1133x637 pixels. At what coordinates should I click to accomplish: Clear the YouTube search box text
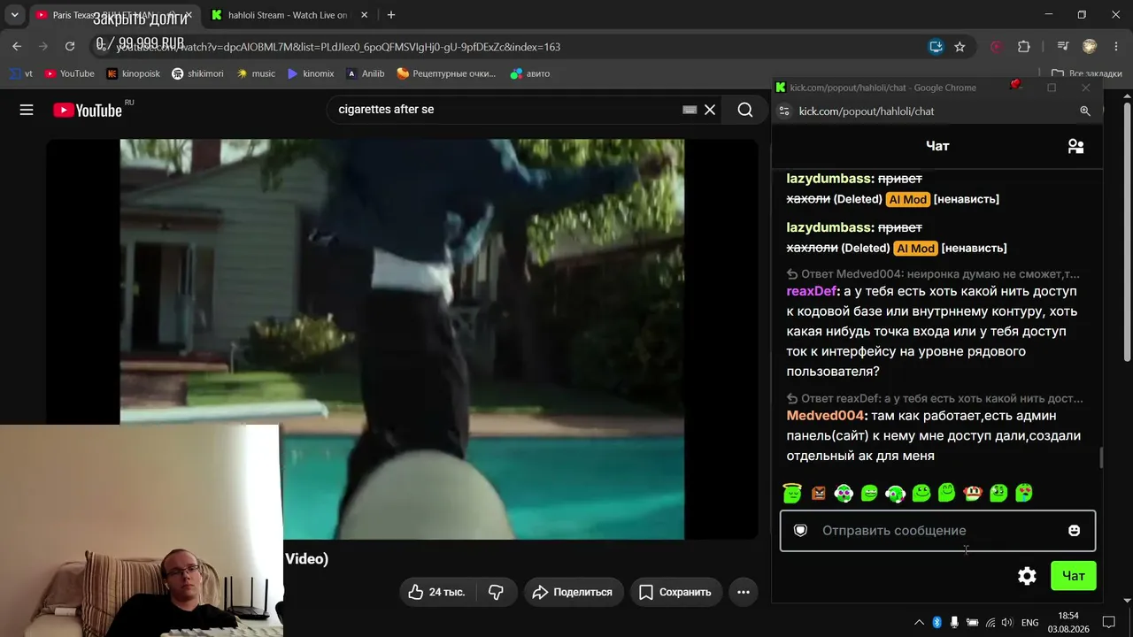[x=710, y=110]
